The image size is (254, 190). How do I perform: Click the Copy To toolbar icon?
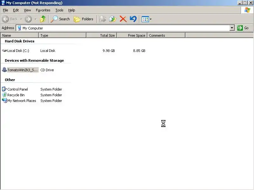click(113, 19)
